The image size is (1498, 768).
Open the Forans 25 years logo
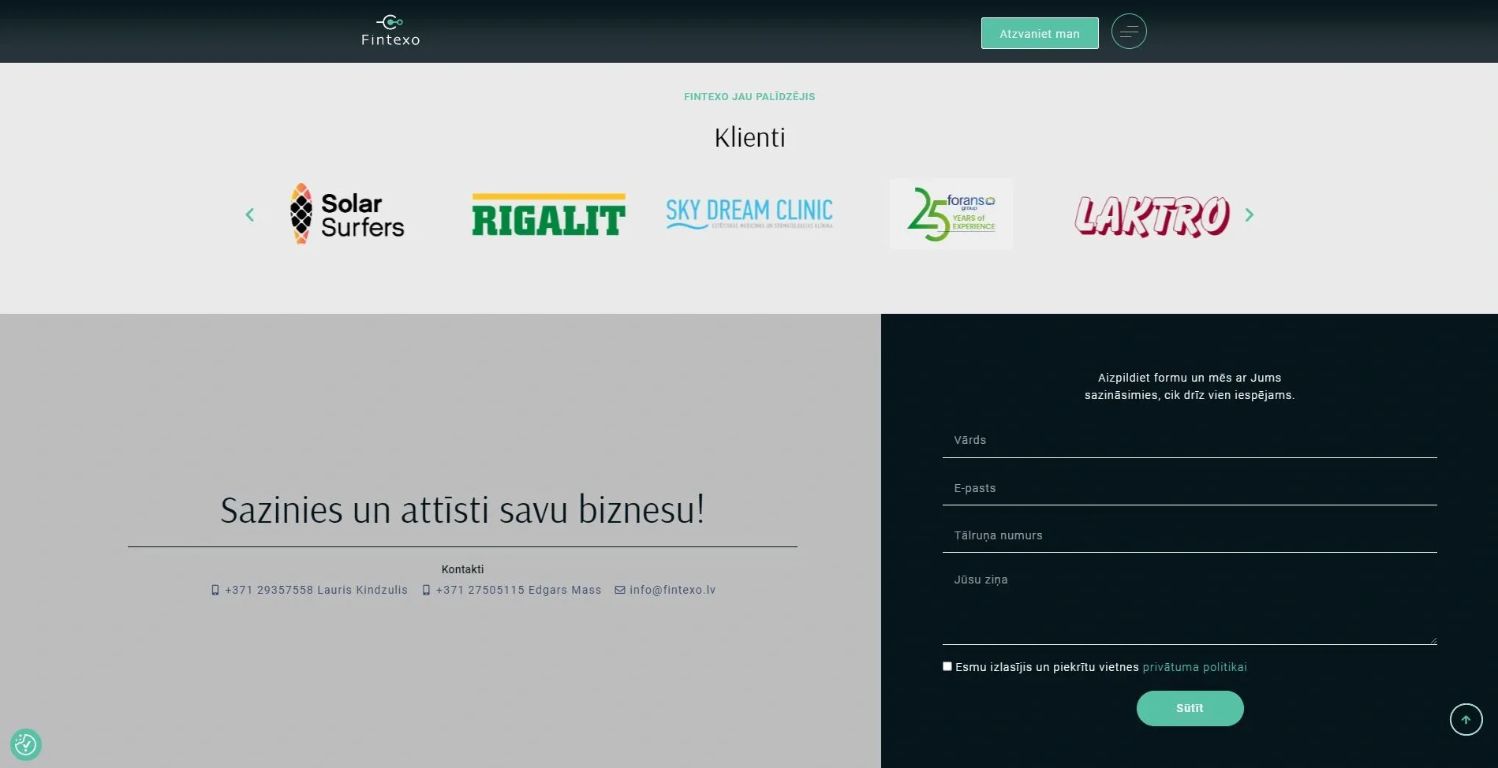tap(951, 214)
